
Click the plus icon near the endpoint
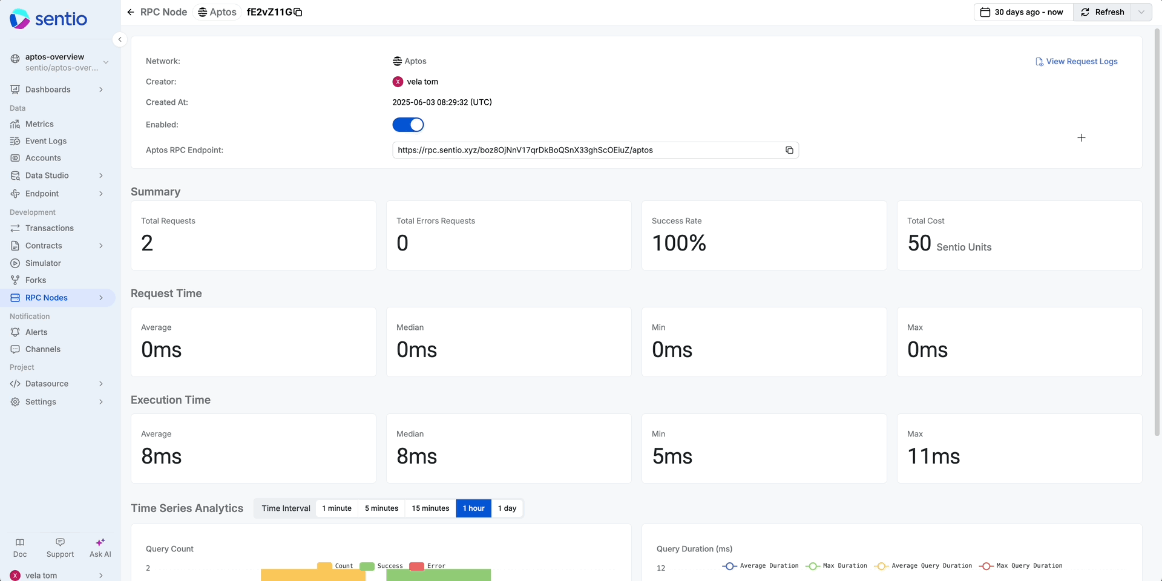point(1082,138)
